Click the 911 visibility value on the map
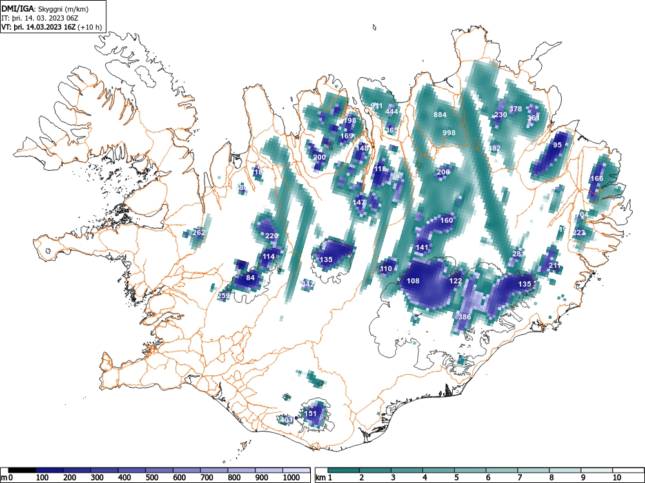 coord(377,106)
